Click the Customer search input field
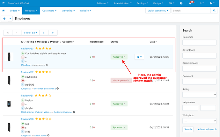 [199, 43]
